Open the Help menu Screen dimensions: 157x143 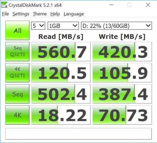click(55, 14)
